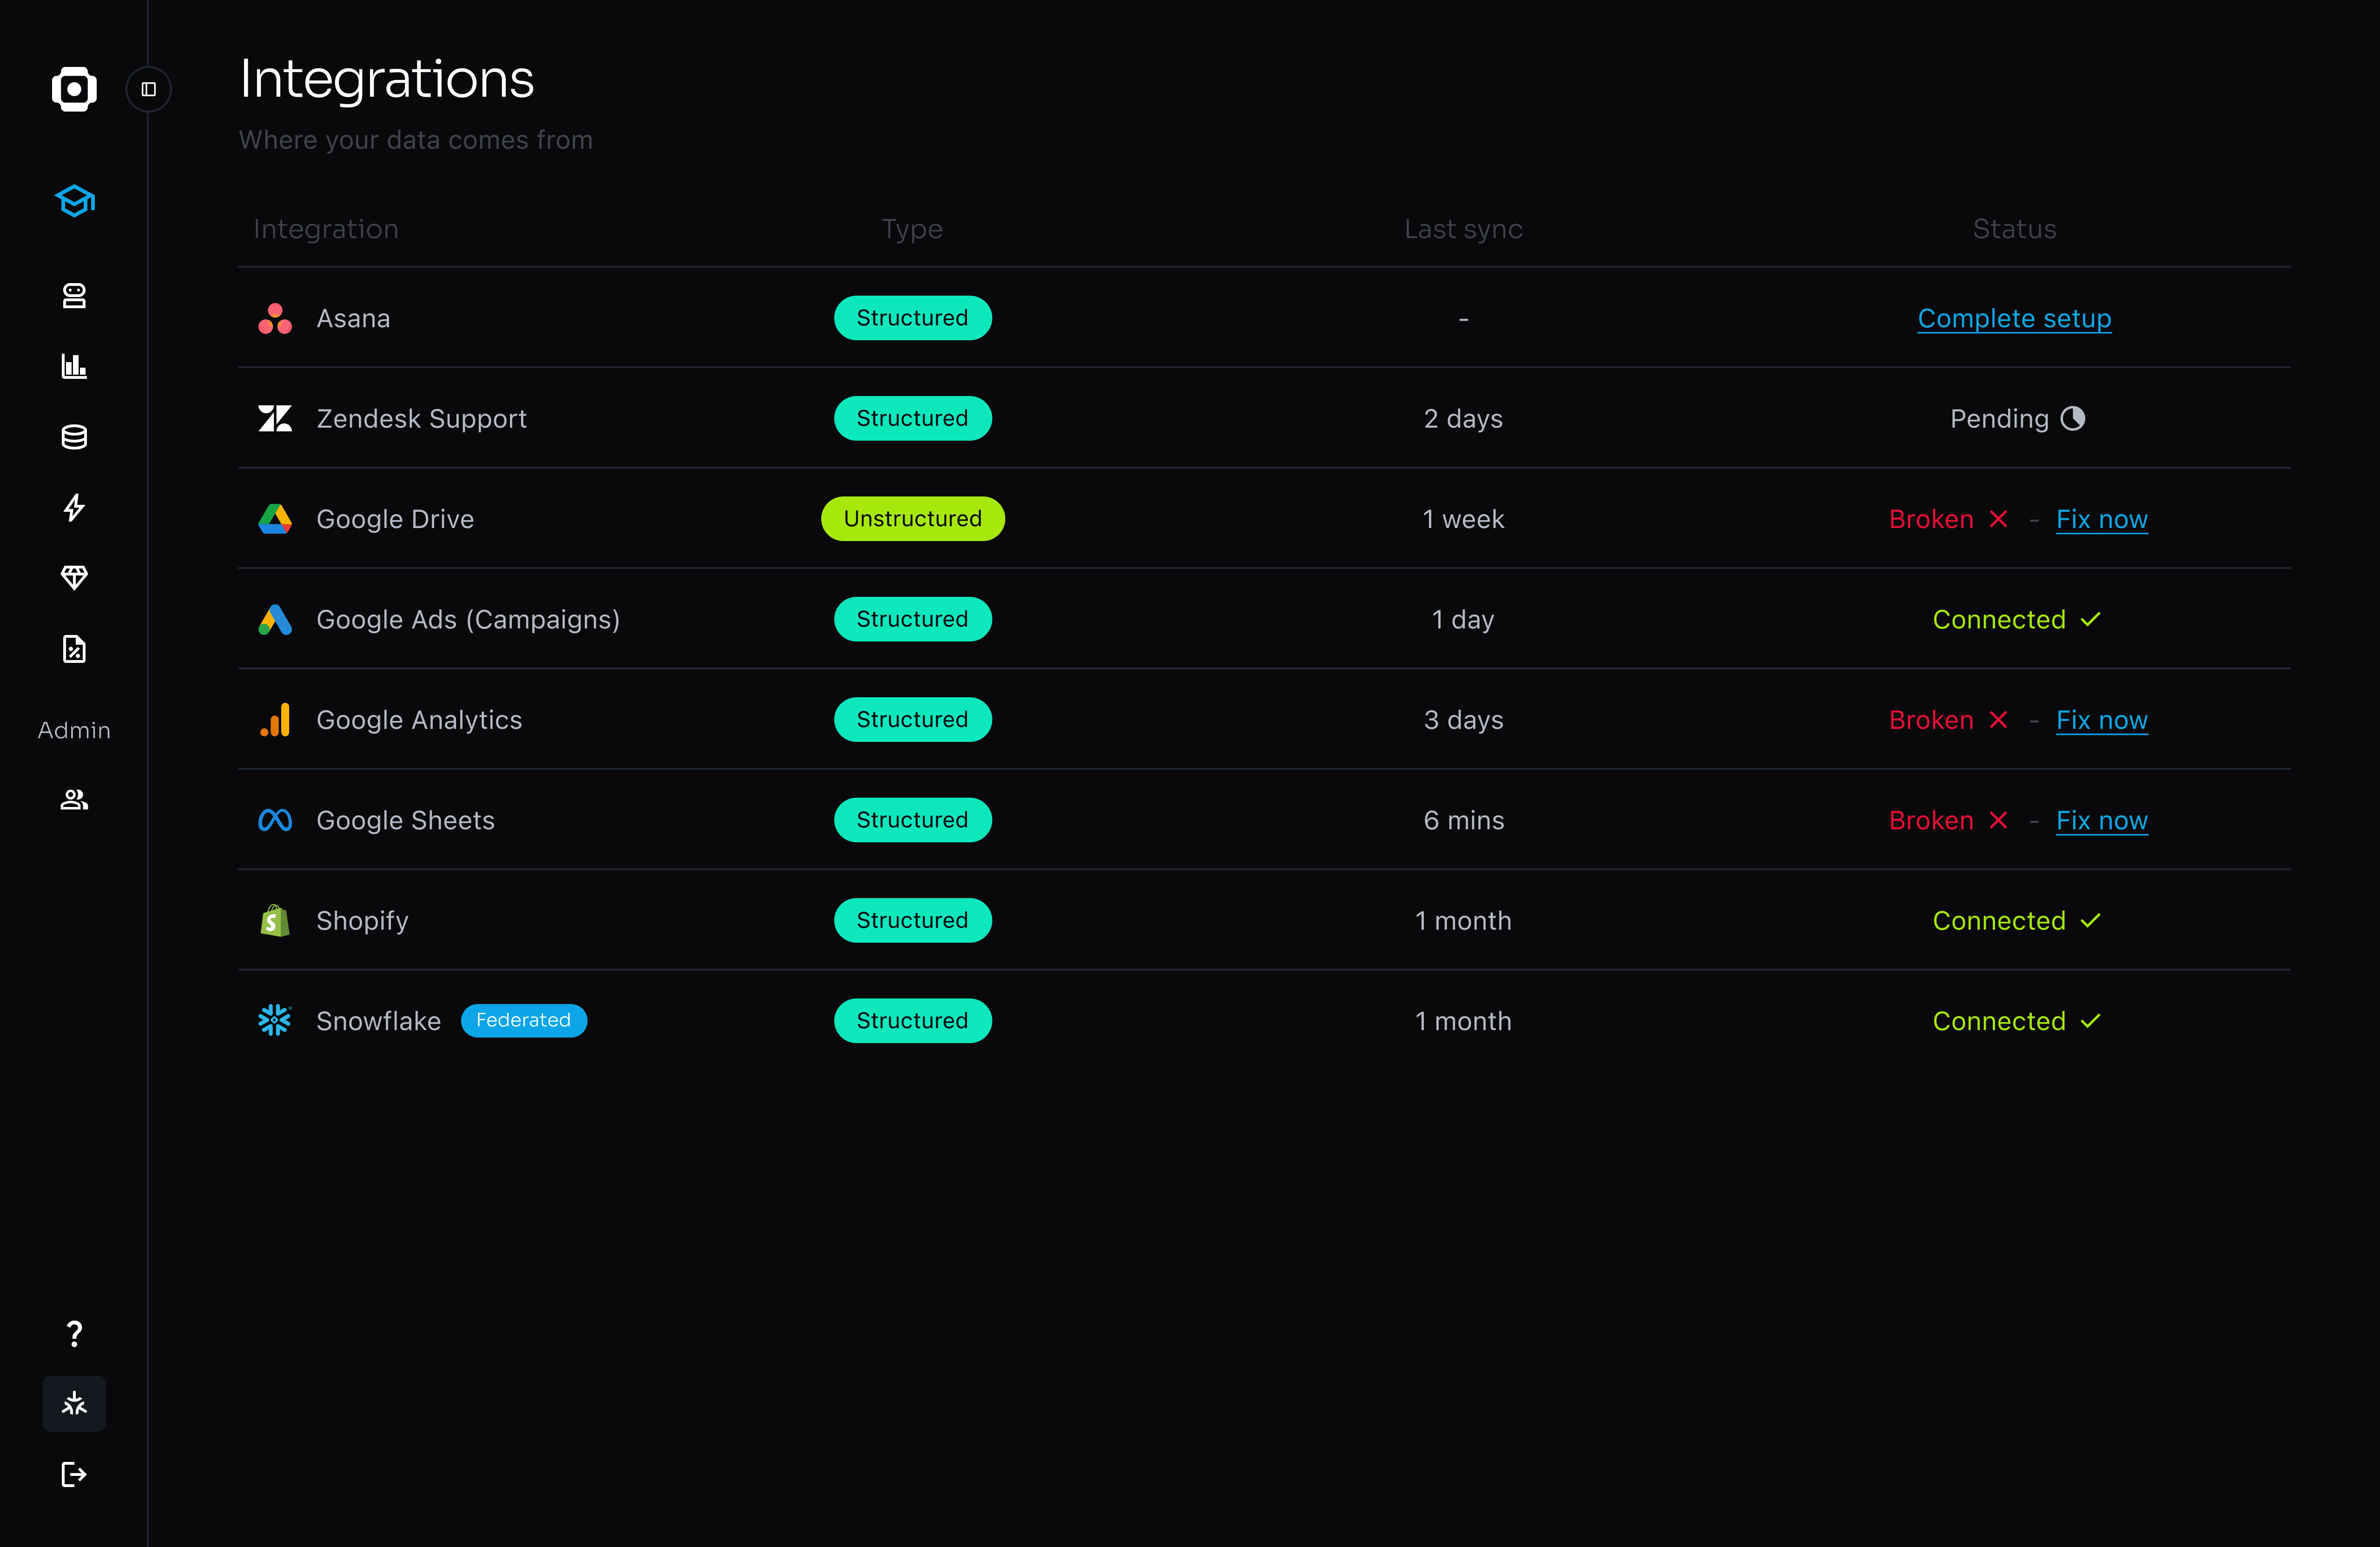Select the graduation cap learning icon

point(74,200)
